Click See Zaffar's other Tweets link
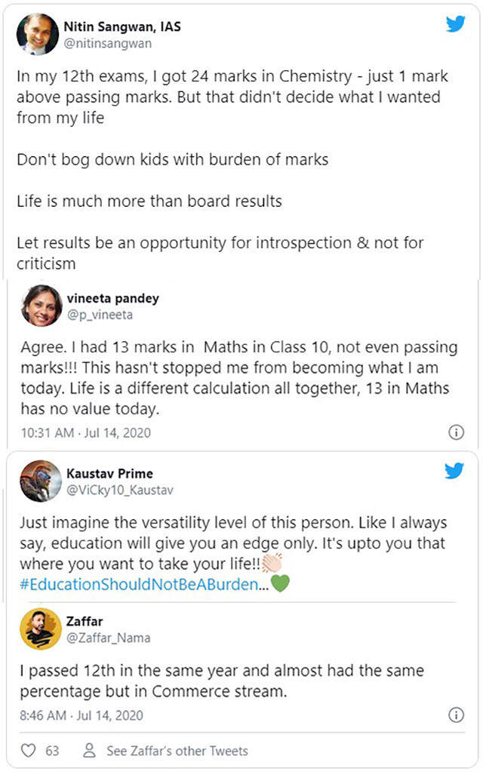483x778 pixels. [x=177, y=751]
